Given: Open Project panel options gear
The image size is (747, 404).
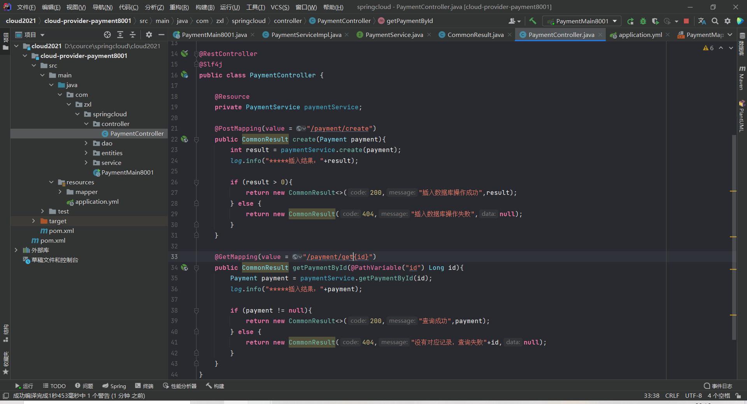Looking at the screenshot, I should (x=149, y=35).
